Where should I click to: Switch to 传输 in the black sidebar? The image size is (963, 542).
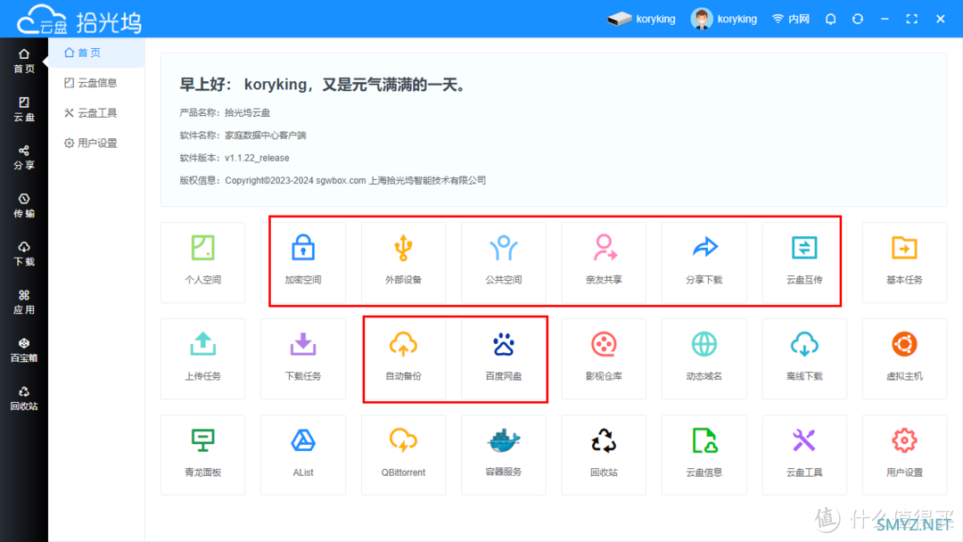pos(24,206)
